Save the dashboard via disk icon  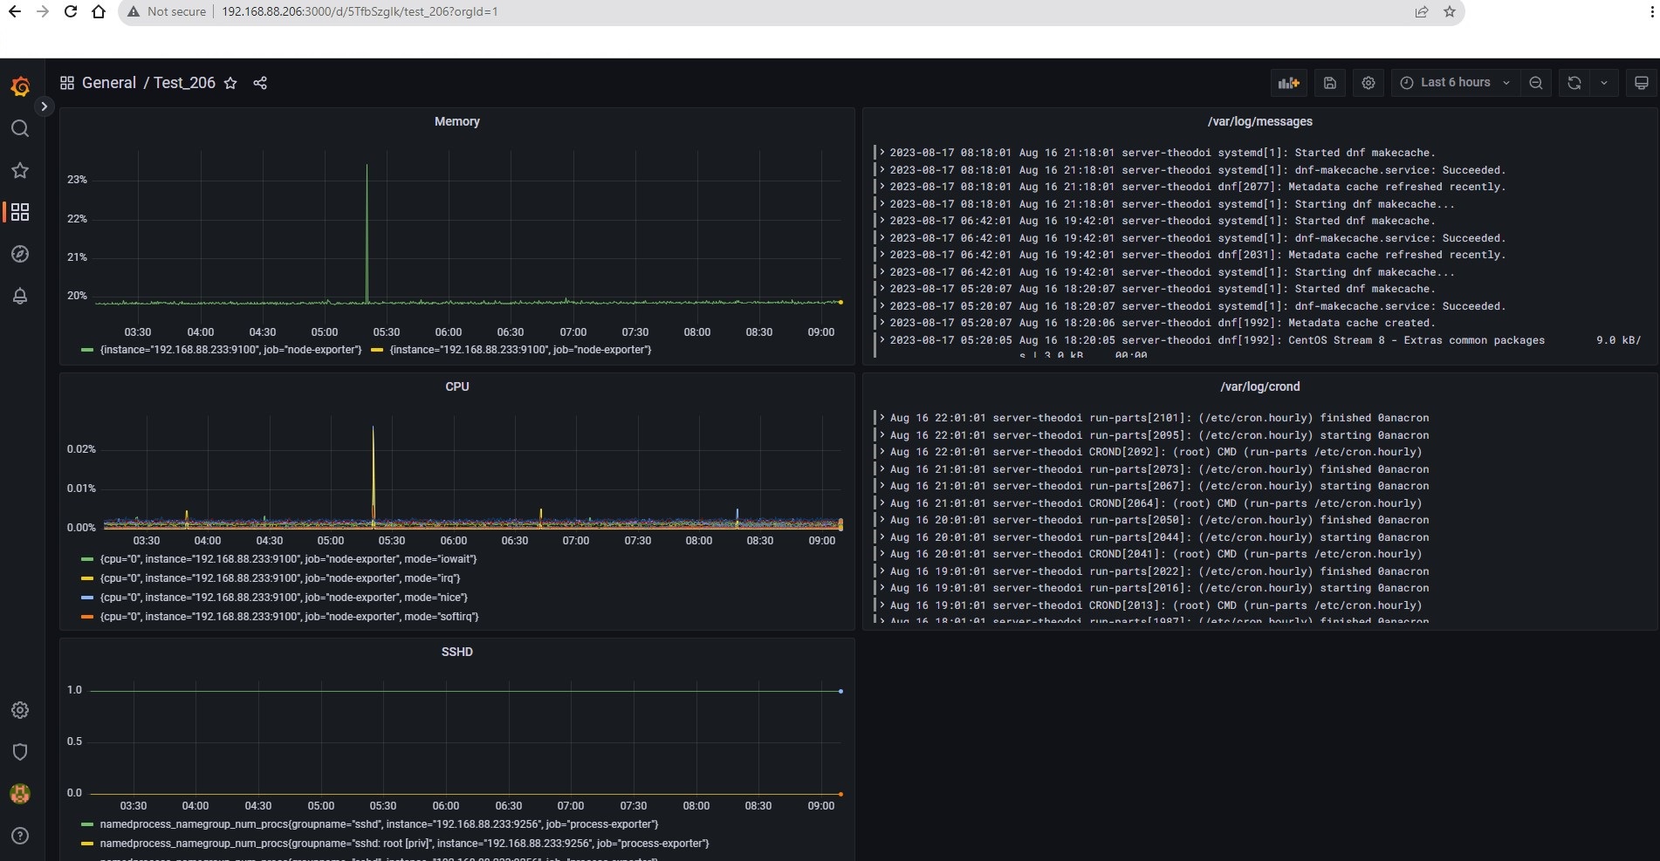1329,83
